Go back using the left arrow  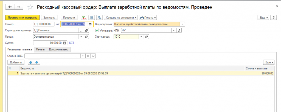10,6
